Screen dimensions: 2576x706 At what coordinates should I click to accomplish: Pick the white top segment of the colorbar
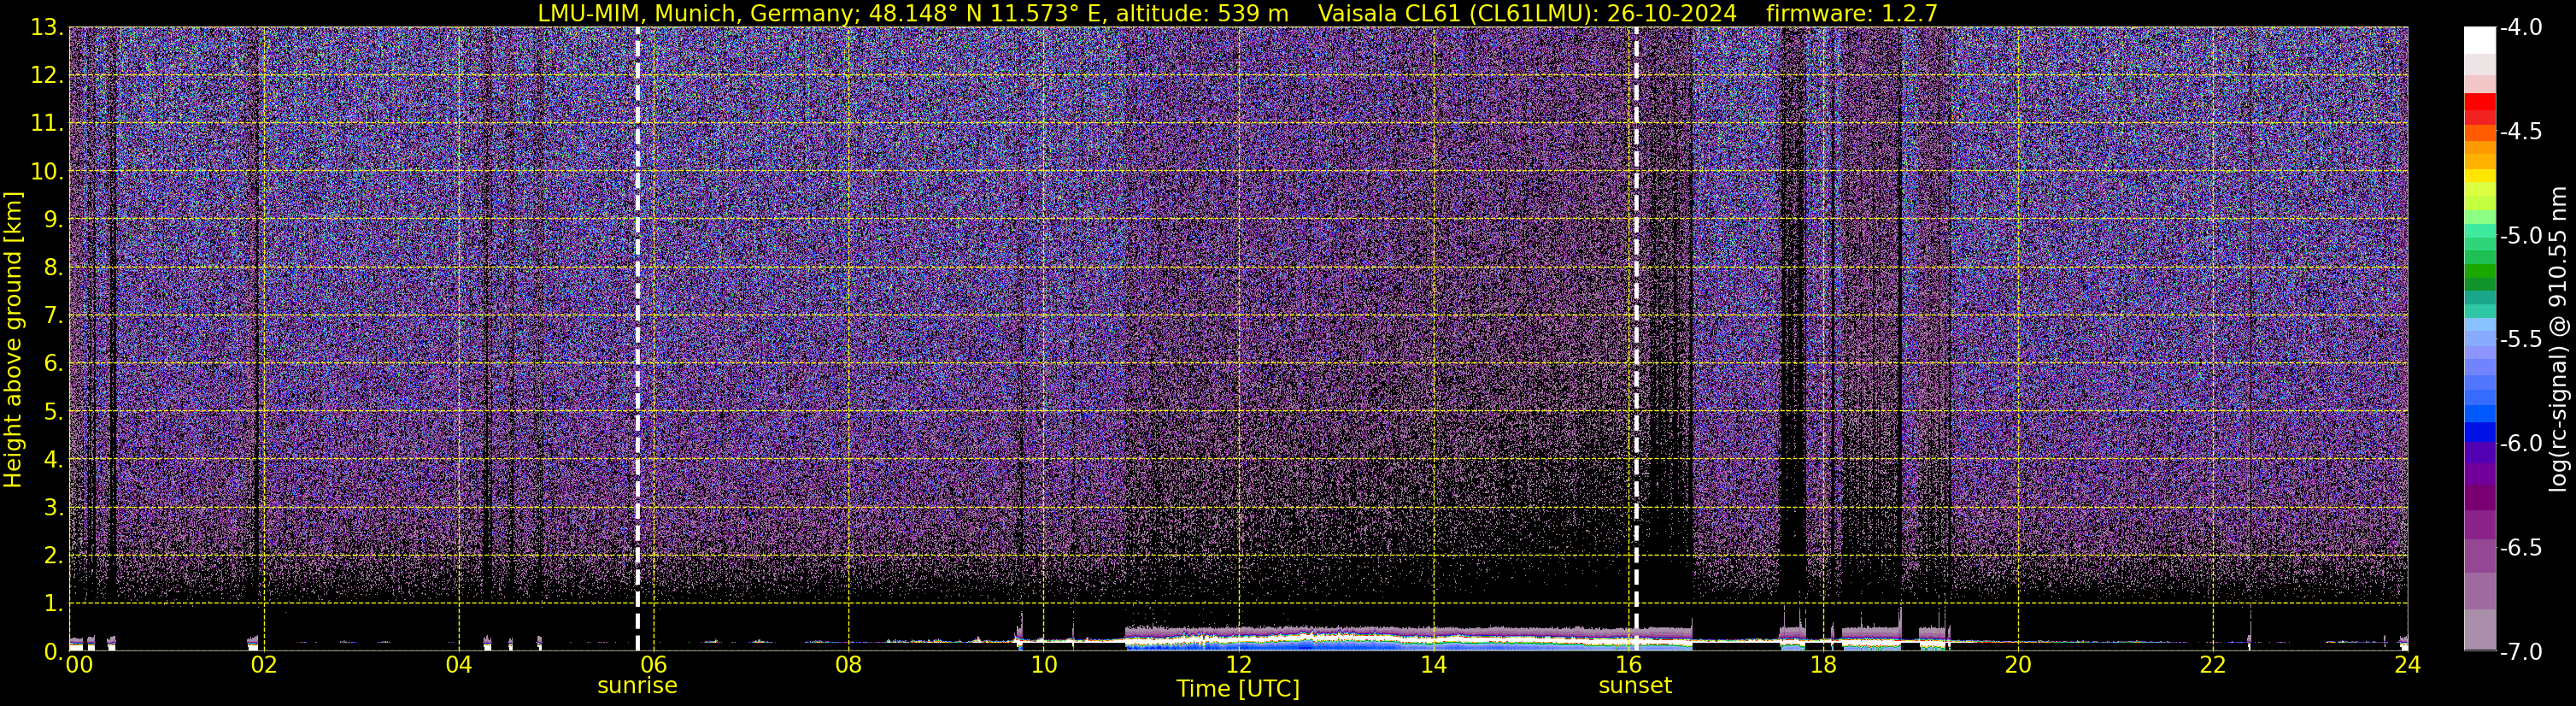[2479, 40]
